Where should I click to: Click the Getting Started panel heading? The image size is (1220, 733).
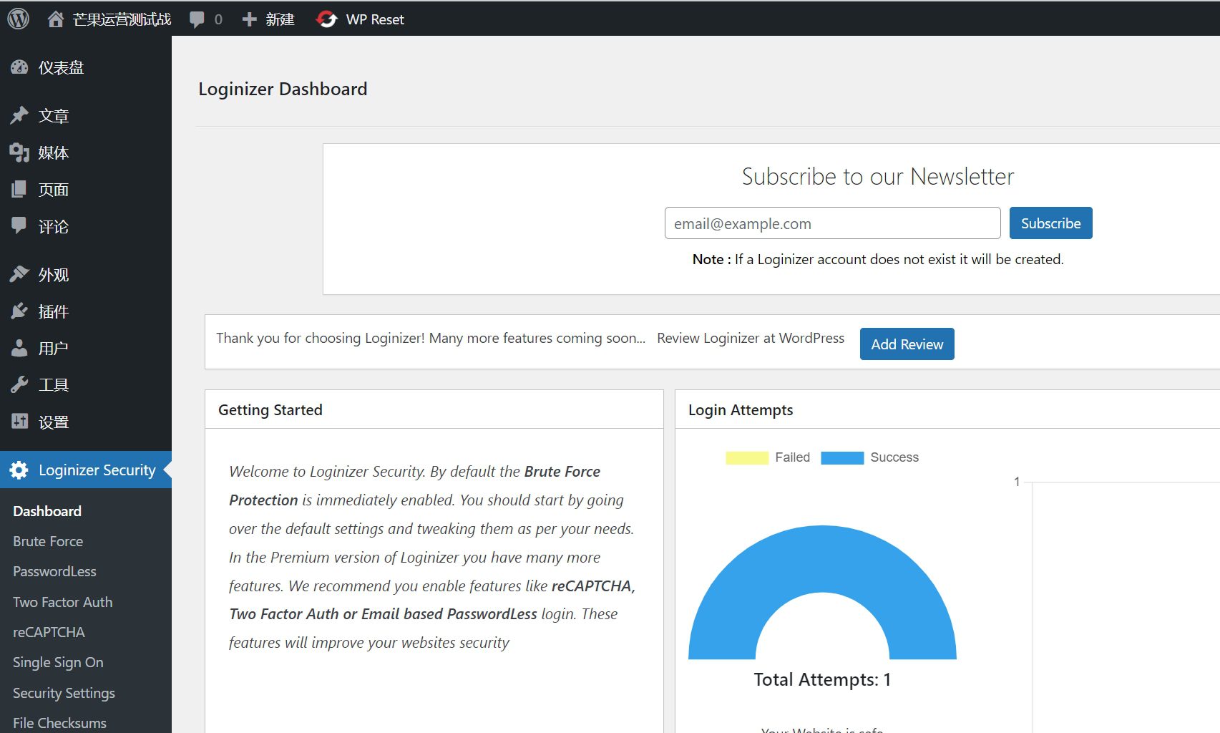pos(270,410)
